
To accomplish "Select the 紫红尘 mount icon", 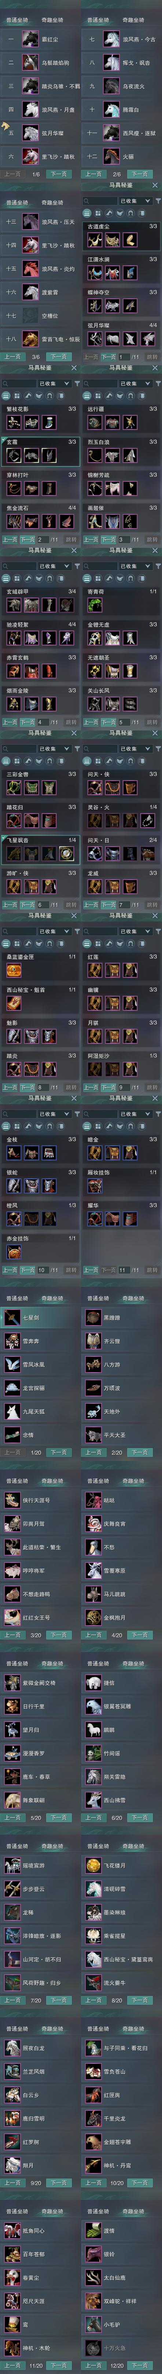I will pos(31,39).
